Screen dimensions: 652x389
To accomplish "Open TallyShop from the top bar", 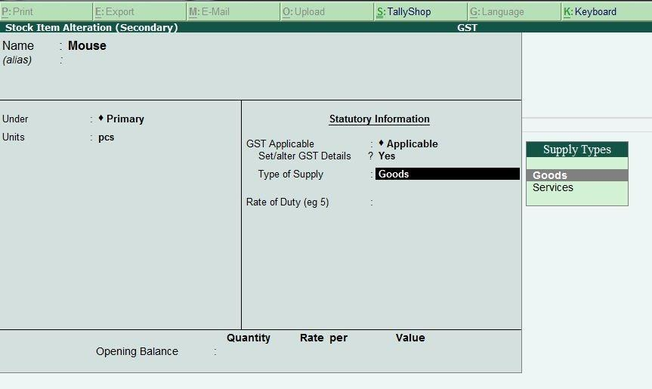I will [x=420, y=11].
